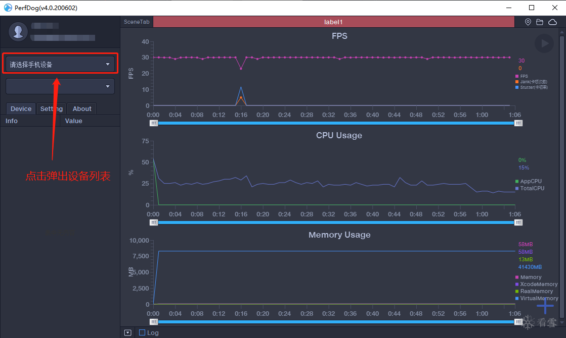Click the blue plus icon to add chart
Screen dimensions: 566x338
[x=545, y=306]
